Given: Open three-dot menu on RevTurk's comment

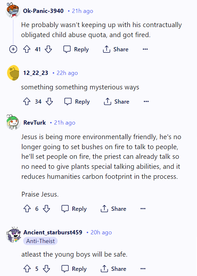Looking at the screenshot, I should [143, 209].
